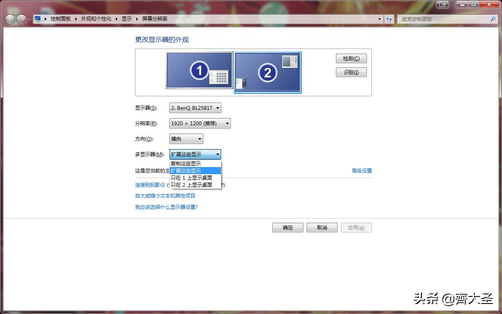Click the search magnifier icon
This screenshot has height=314, width=502.
click(493, 19)
